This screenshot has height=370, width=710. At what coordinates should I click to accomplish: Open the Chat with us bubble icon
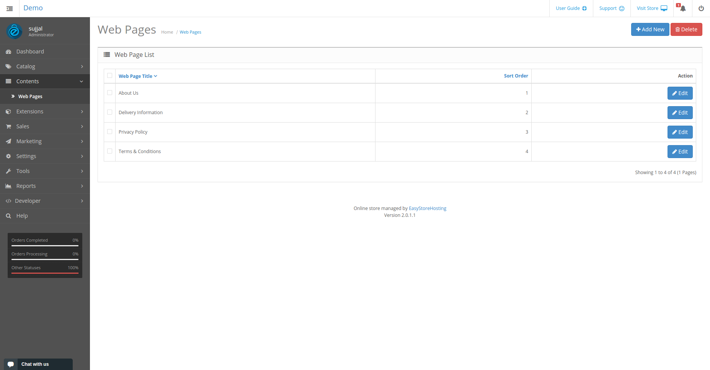11,364
